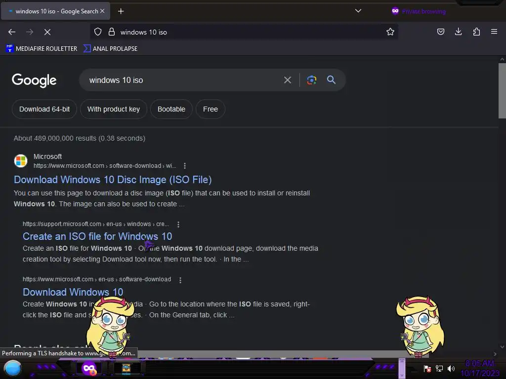
Task: Close the windows 10 iso tab
Action: point(102,11)
